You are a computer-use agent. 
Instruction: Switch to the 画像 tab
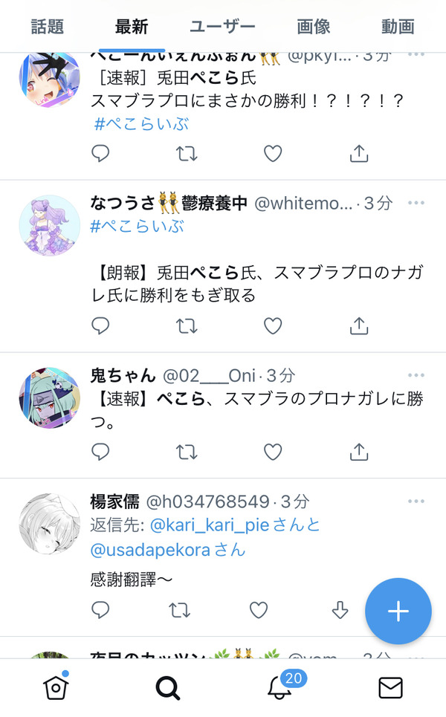coord(314,27)
